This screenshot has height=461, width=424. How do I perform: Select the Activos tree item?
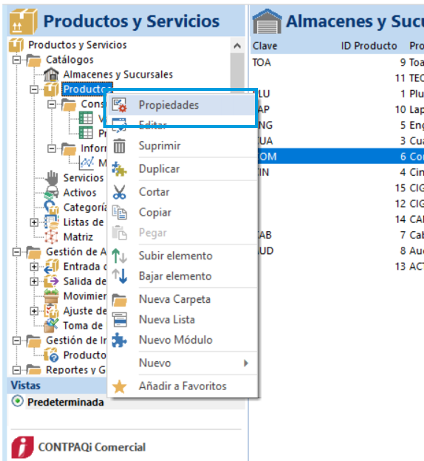point(80,192)
